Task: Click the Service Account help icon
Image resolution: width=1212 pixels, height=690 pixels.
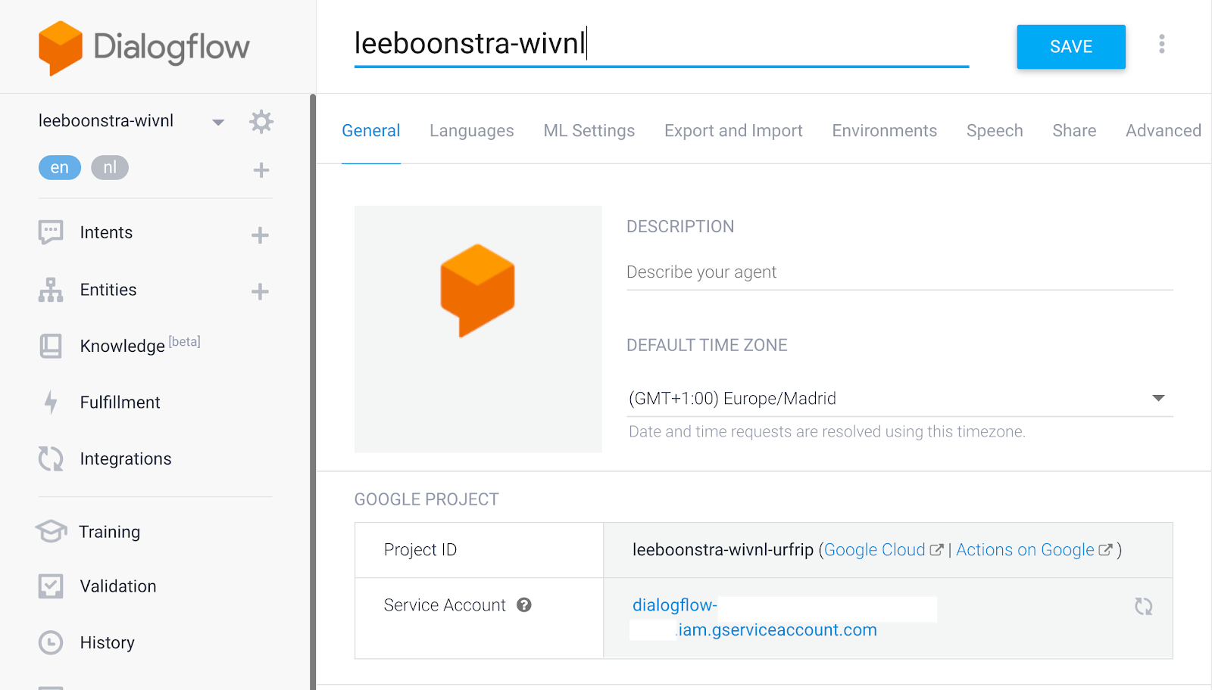Action: (x=524, y=605)
